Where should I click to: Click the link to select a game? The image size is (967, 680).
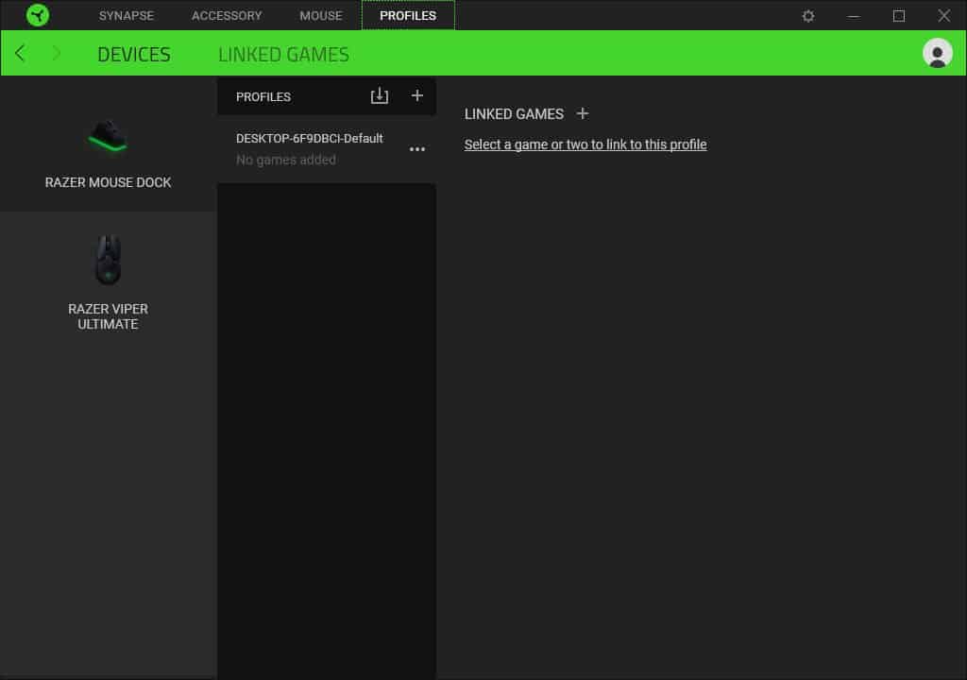click(585, 144)
